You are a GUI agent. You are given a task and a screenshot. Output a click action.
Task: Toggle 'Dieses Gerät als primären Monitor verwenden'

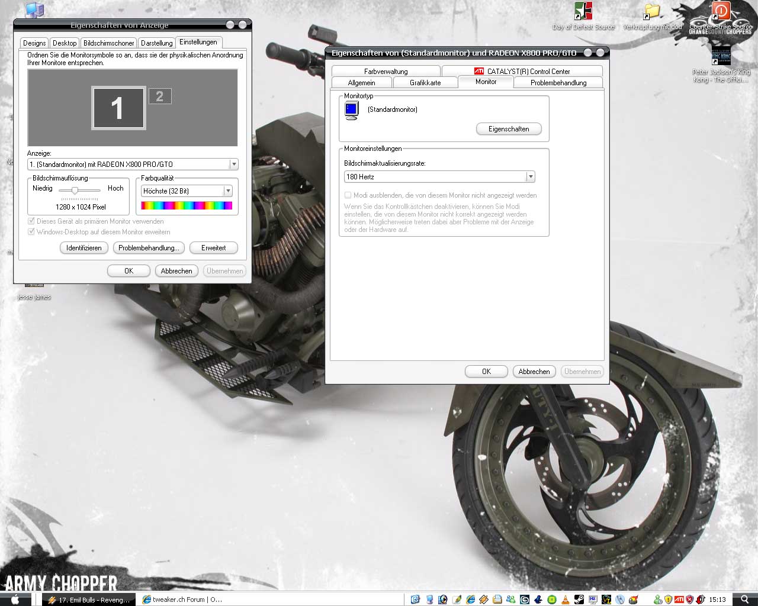point(31,221)
